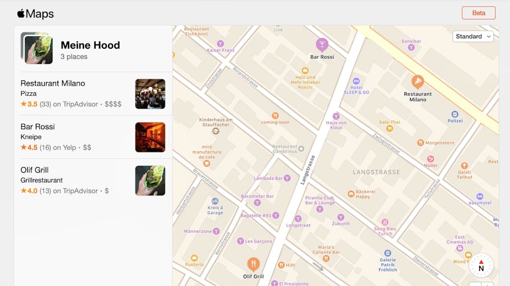Select the Männerzone marker
Screen dimensions: 510x286
pyautogui.click(x=216, y=231)
